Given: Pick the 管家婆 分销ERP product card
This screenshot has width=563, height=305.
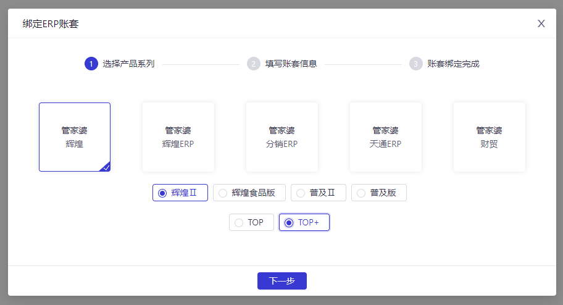Looking at the screenshot, I should tap(282, 137).
